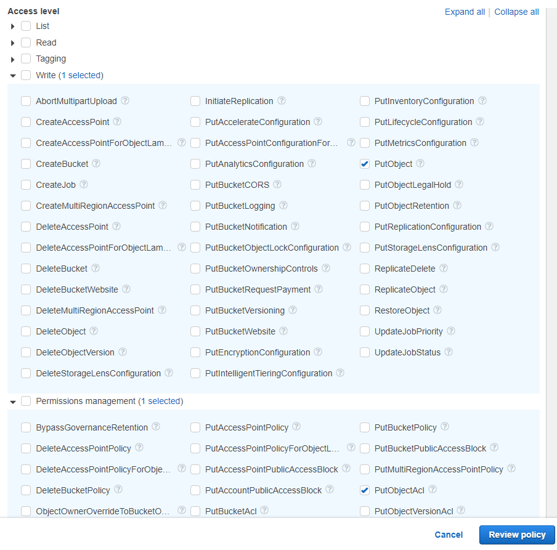557x550 pixels.
Task: Tick the RestoreObject checkbox
Action: click(365, 310)
